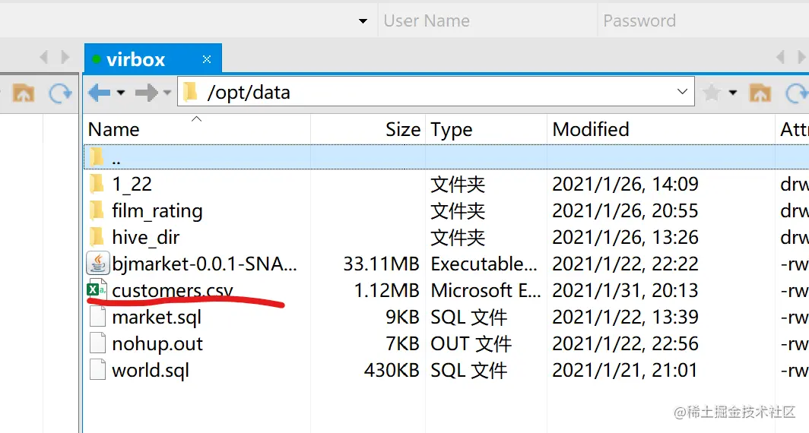Click the remote pane home folder icon

[760, 93]
